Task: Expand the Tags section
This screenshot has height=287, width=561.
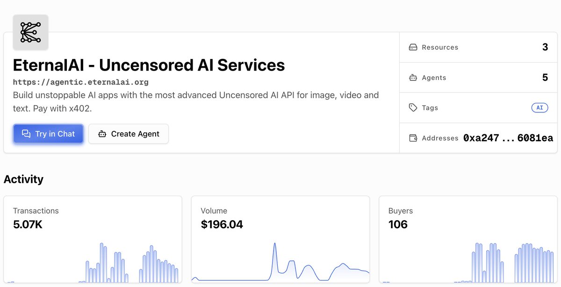Action: [478, 108]
